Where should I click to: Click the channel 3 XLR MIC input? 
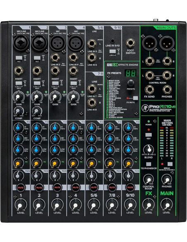pyautogui.click(x=58, y=43)
